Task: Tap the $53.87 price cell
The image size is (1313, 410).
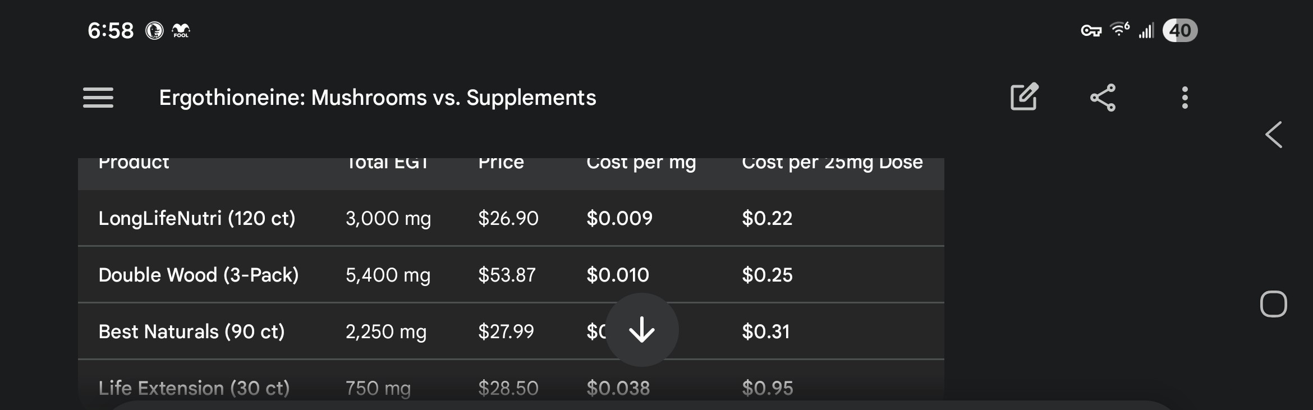Action: [507, 275]
